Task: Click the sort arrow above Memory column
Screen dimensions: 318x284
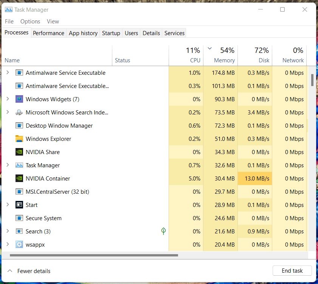Action: click(210, 48)
